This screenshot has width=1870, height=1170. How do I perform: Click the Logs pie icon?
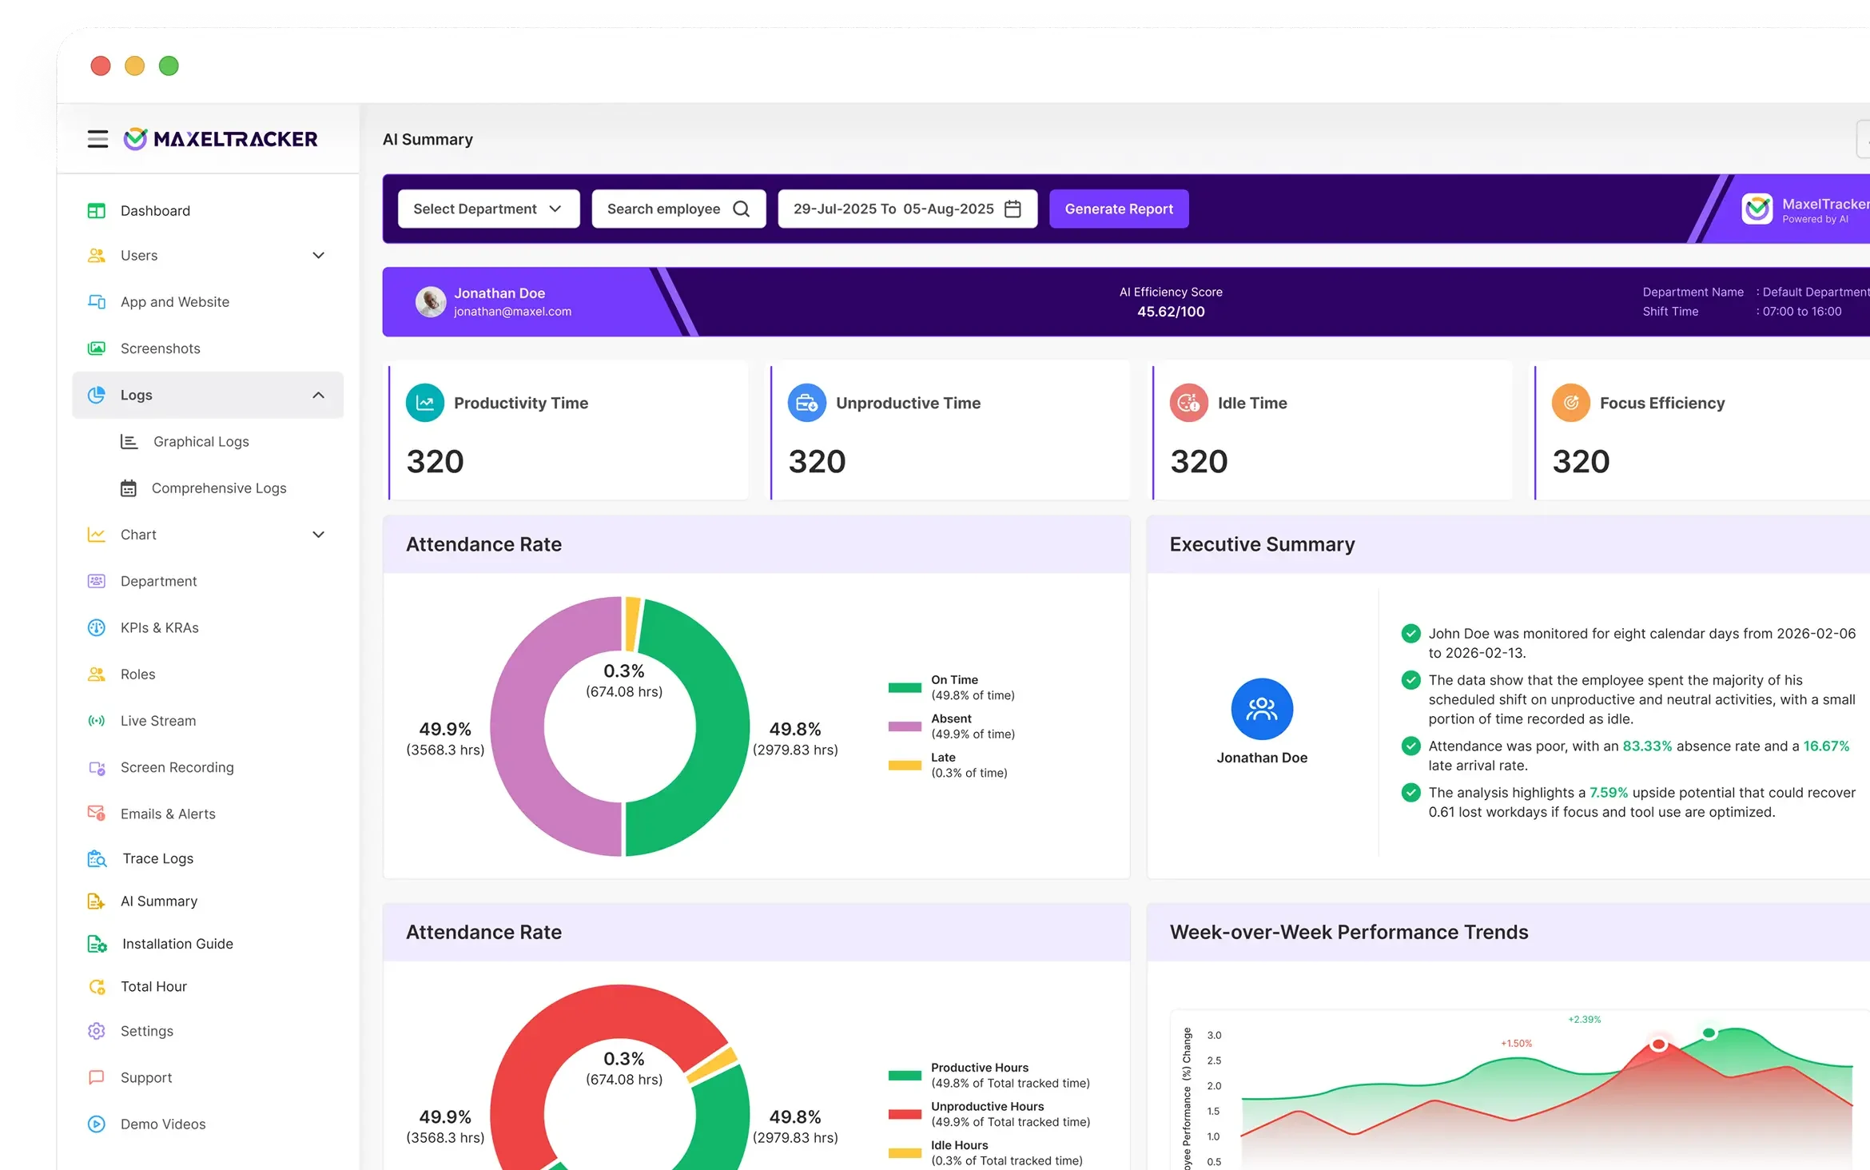(97, 395)
